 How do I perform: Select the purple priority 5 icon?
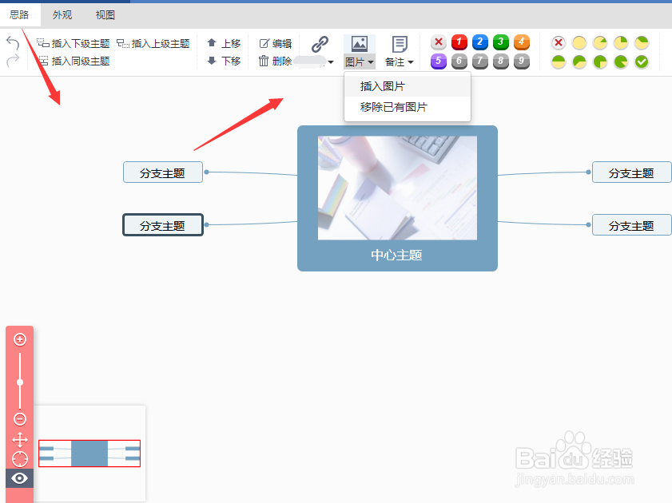(x=438, y=61)
